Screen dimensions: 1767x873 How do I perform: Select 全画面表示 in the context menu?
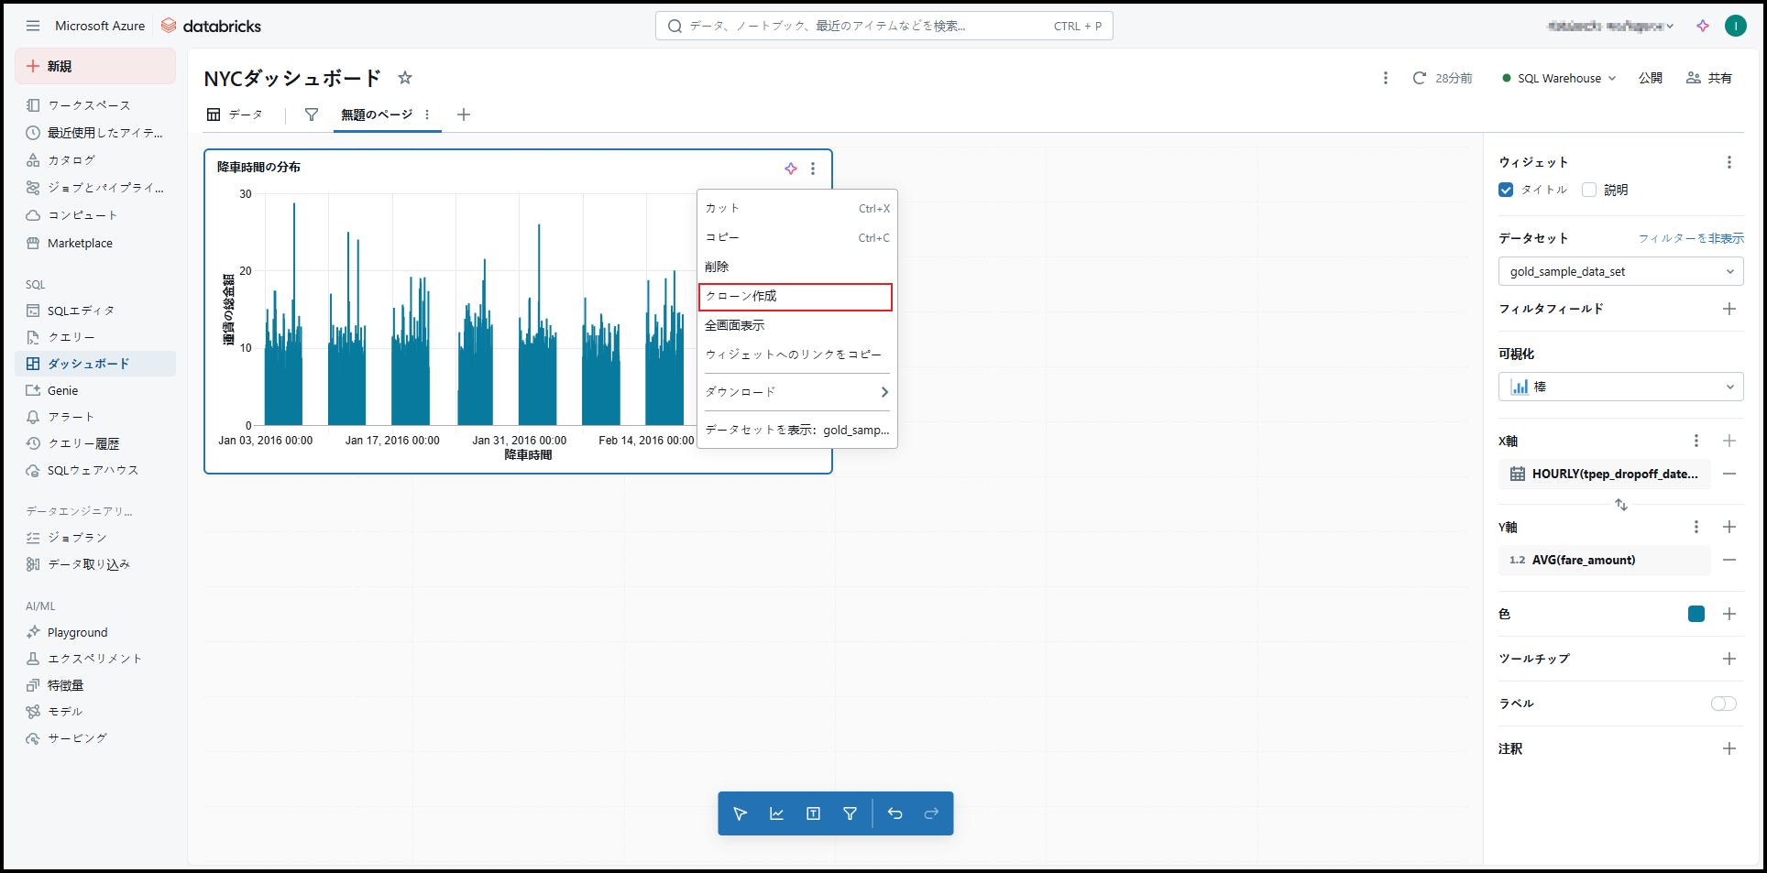point(735,325)
